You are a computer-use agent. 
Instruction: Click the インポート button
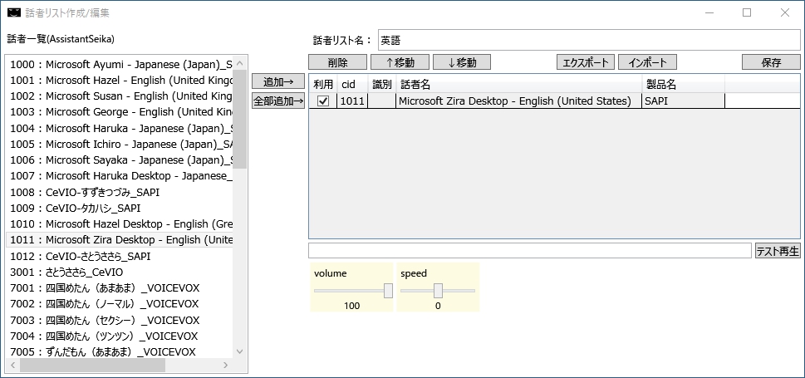647,62
